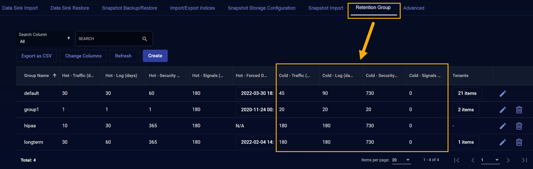Open the items per page dropdown
The height and width of the screenshot is (169, 533).
(x=401, y=160)
